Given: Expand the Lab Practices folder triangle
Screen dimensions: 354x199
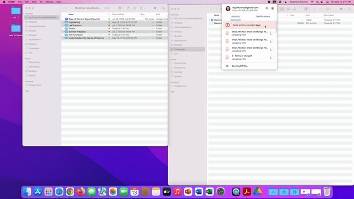Looking at the screenshot, I should point(64,25).
